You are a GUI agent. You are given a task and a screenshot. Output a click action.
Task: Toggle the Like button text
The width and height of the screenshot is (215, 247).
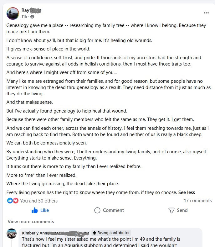pyautogui.click(x=44, y=210)
